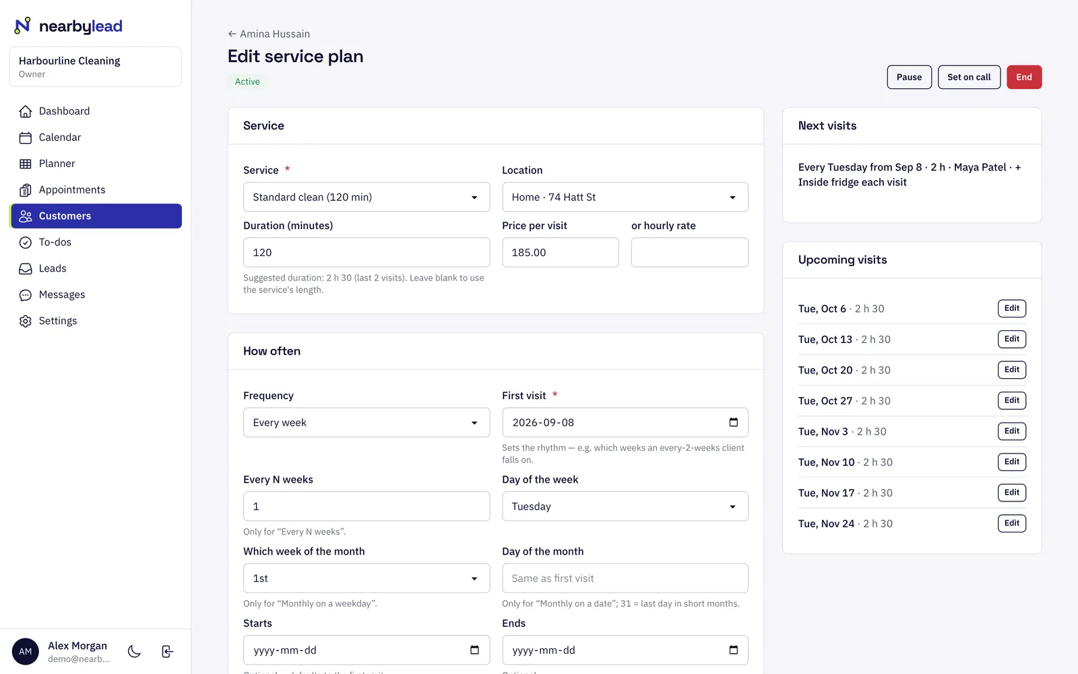Click the sign out icon

(x=168, y=651)
